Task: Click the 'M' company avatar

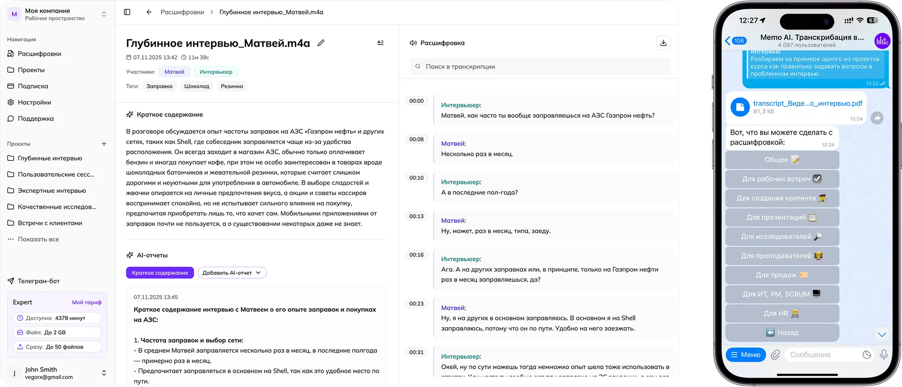Action: pyautogui.click(x=14, y=14)
